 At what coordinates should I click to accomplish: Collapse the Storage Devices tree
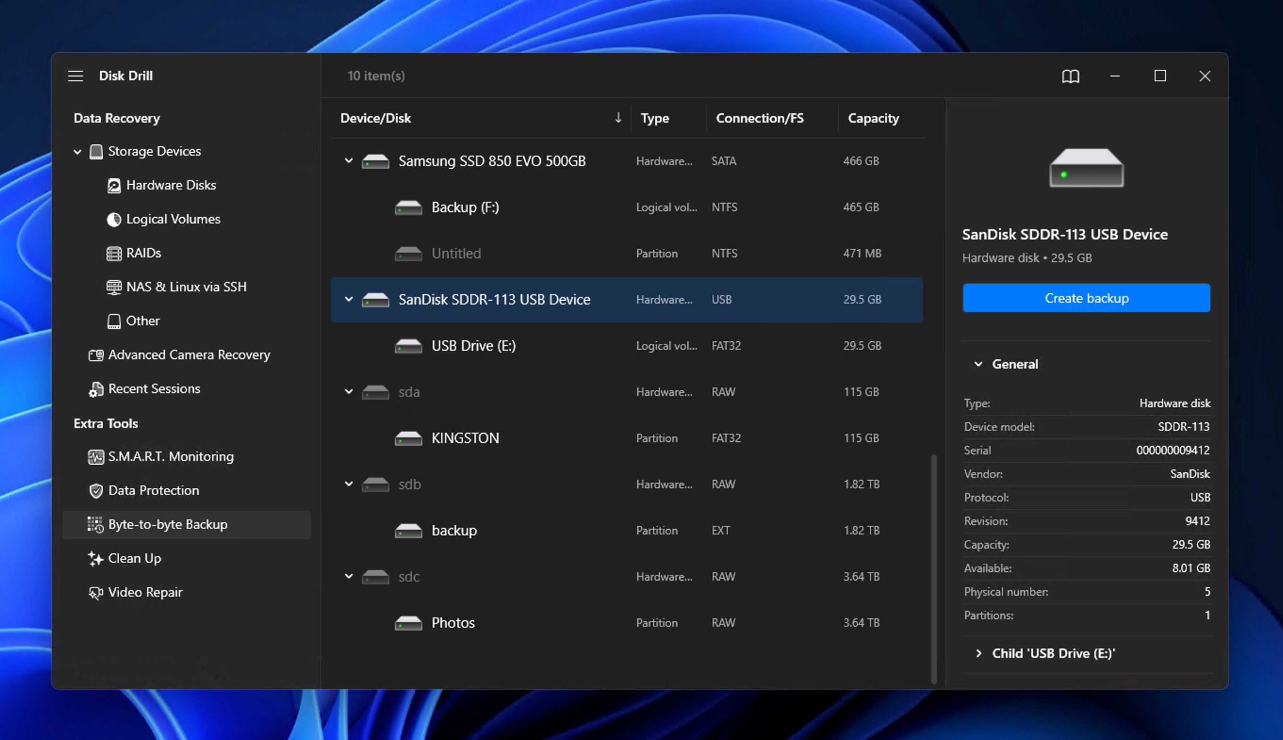77,152
